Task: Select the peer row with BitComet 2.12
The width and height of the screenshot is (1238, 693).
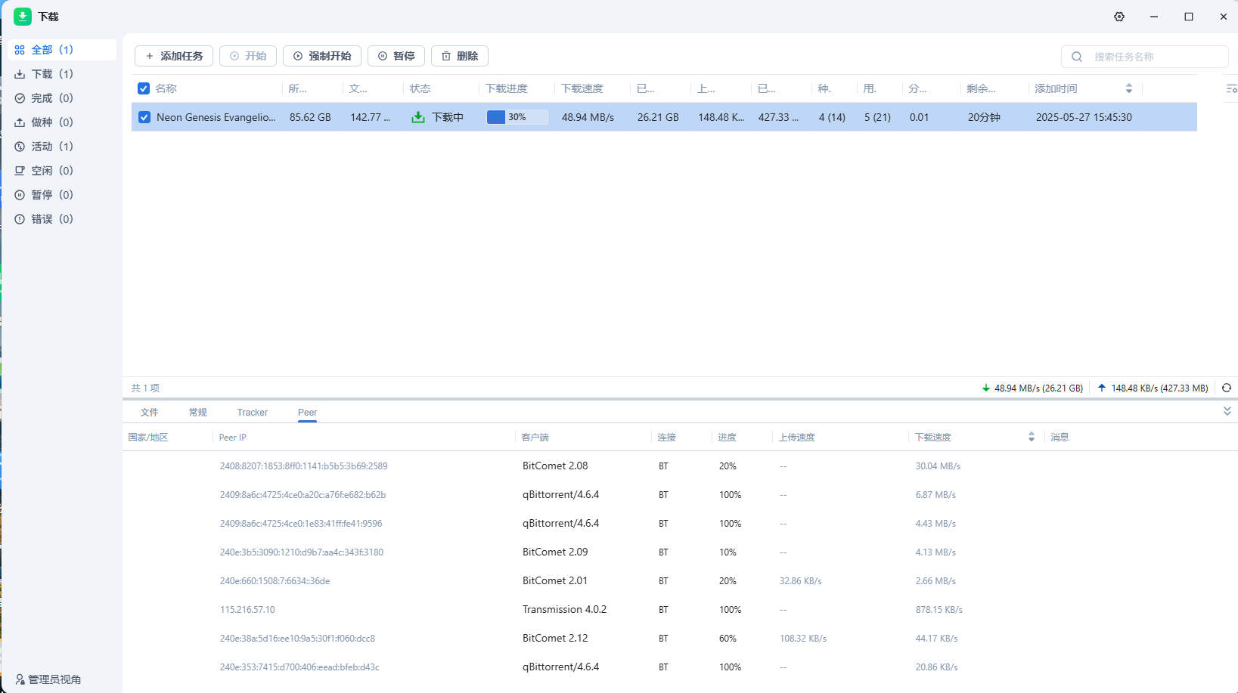Action: tap(680, 639)
